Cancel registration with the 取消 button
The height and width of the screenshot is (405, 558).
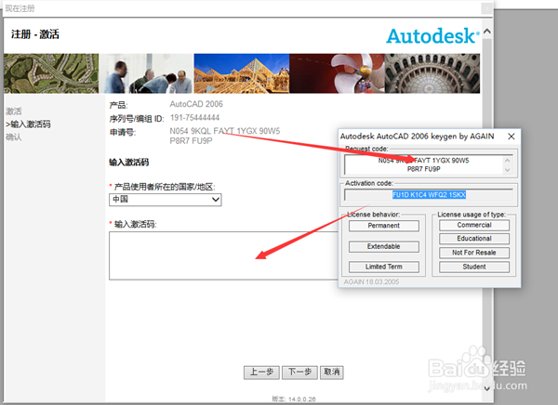coord(332,372)
